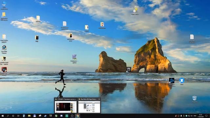Open the clock-face app on taskbar
Screen dimensions: 210x118
72,116
